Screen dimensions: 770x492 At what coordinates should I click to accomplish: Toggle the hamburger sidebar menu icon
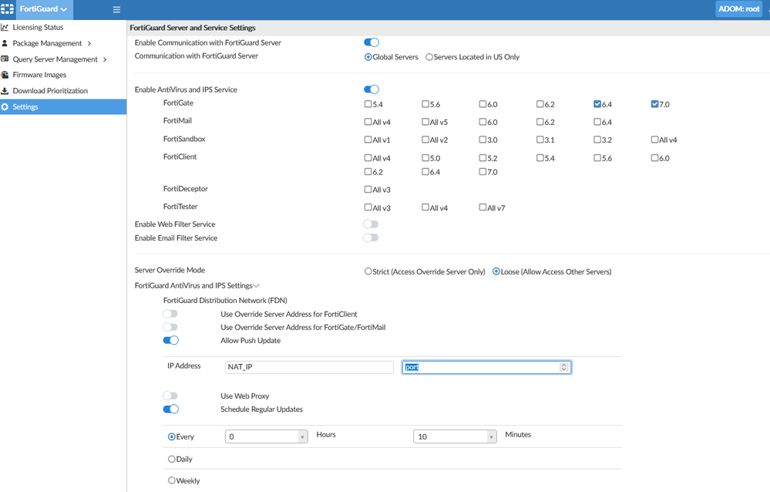pyautogui.click(x=116, y=10)
